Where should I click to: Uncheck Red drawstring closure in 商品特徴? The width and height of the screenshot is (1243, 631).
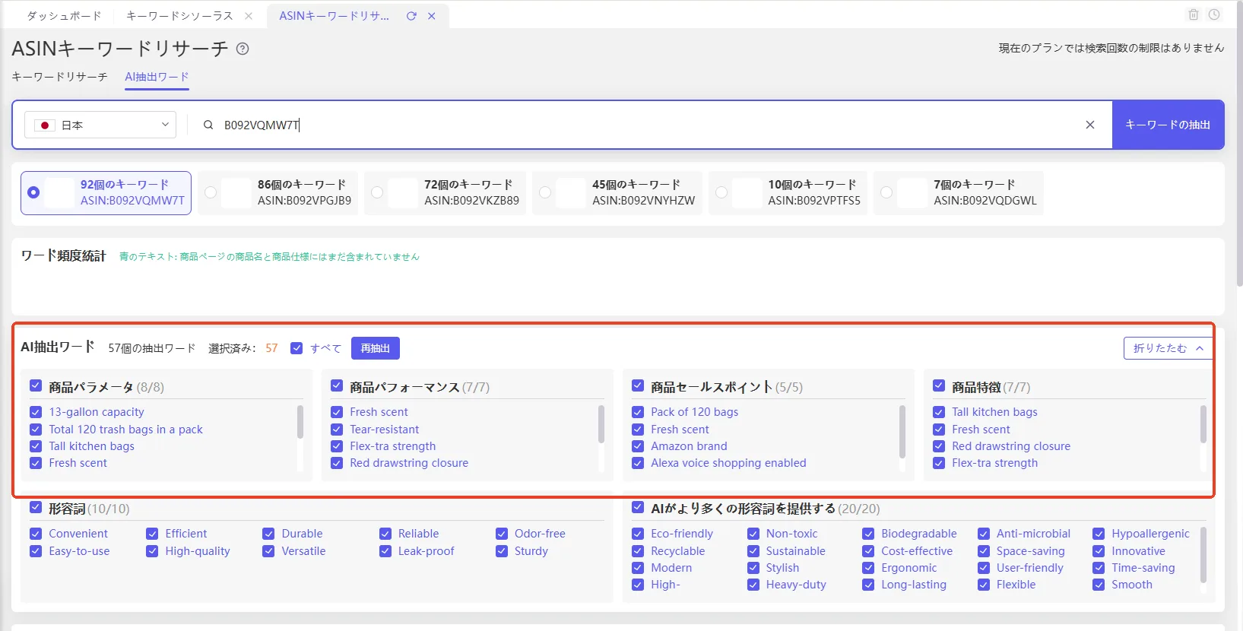[x=939, y=446]
